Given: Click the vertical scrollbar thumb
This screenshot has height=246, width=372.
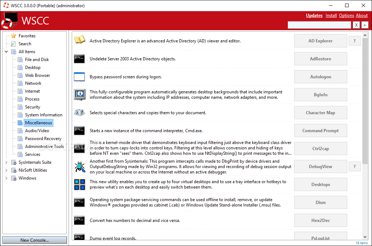Looking at the screenshot, I should (x=365, y=101).
